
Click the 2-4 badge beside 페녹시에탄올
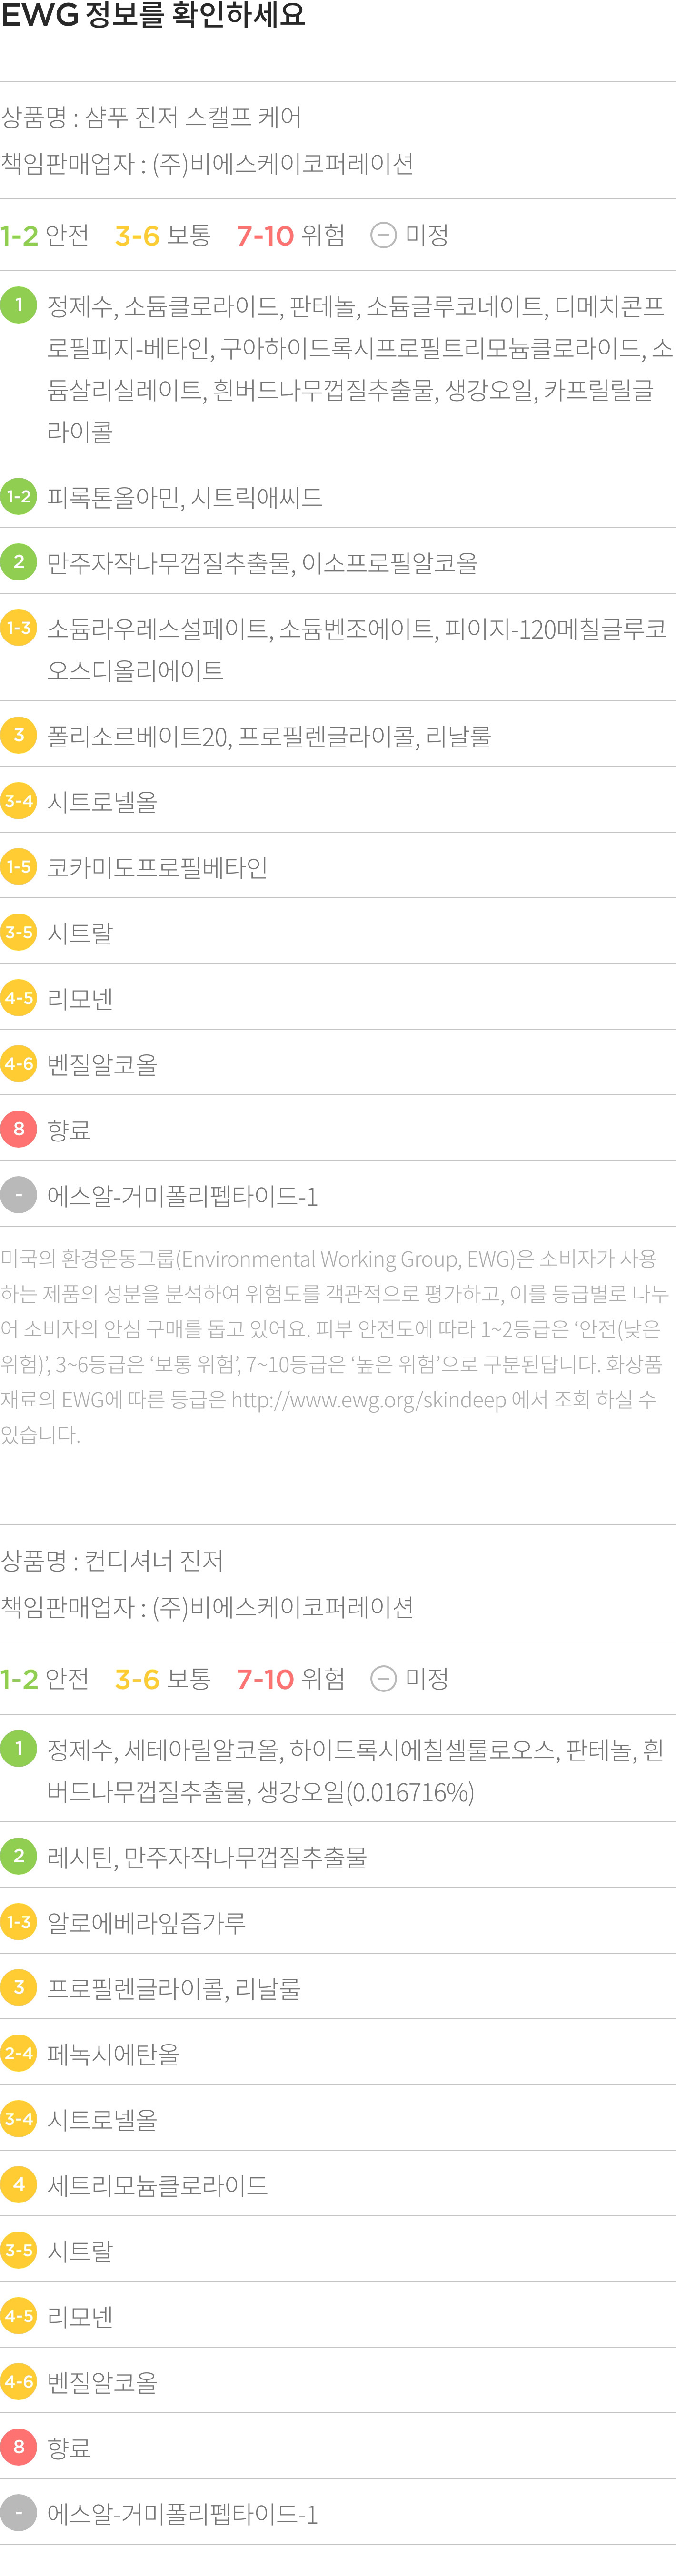[x=19, y=2053]
